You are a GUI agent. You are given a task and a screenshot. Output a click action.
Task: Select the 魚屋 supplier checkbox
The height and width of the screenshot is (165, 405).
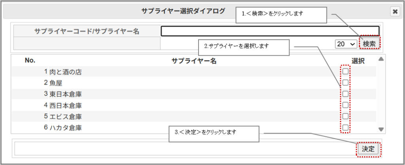click(x=345, y=82)
